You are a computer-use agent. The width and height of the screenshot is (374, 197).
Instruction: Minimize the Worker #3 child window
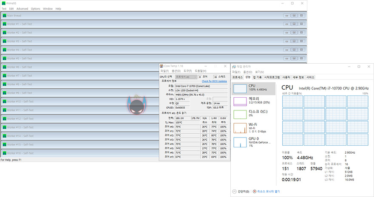[x=287, y=41]
